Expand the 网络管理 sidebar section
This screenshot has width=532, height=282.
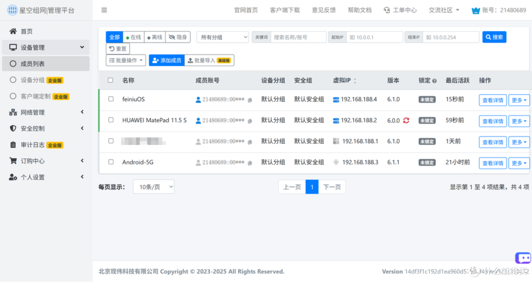click(46, 112)
